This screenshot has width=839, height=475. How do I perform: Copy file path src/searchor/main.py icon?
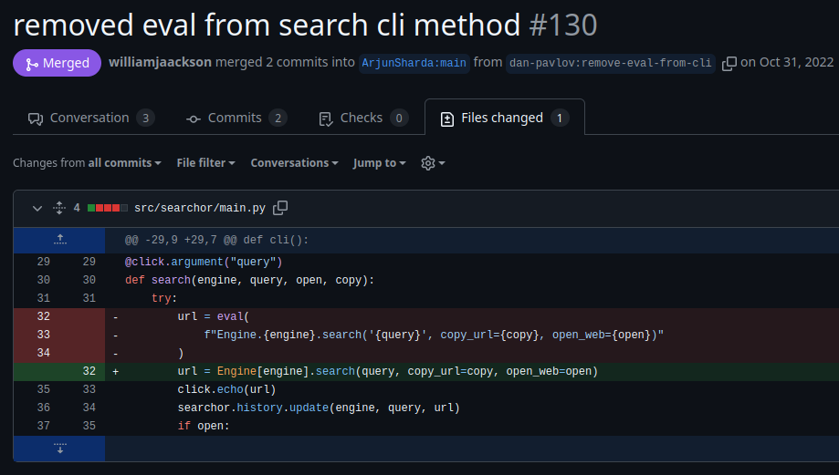[280, 208]
